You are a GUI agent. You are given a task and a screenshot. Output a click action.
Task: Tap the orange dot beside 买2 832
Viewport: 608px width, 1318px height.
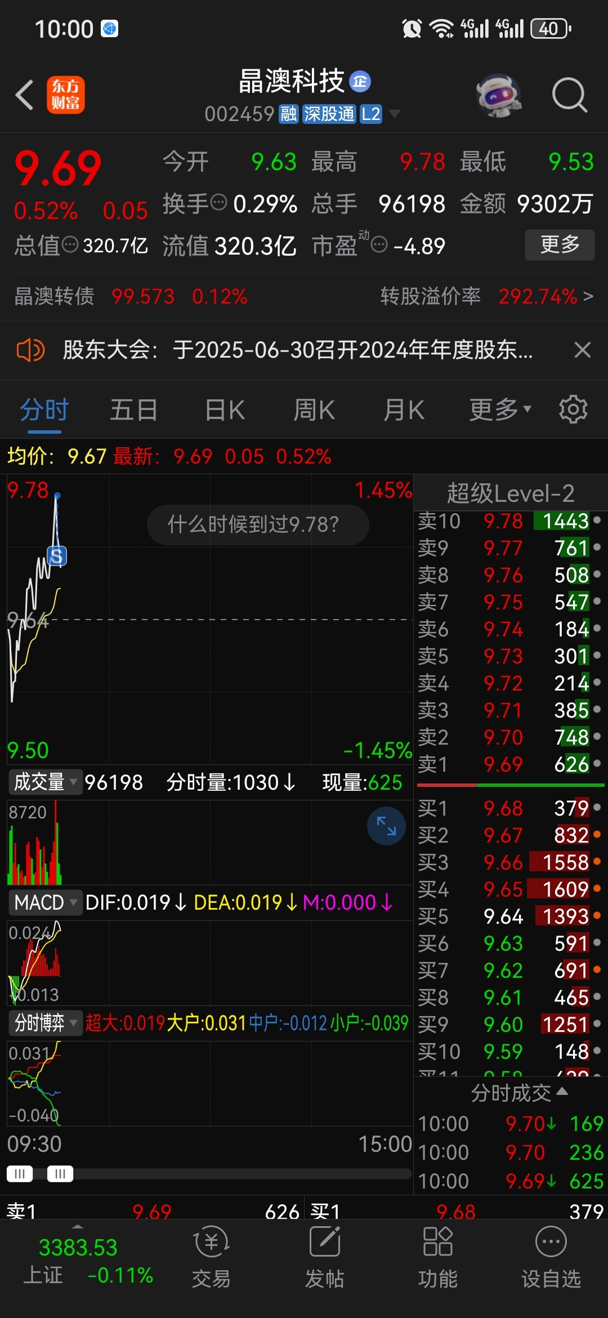click(597, 834)
